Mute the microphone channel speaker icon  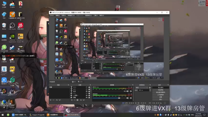click(128, 91)
